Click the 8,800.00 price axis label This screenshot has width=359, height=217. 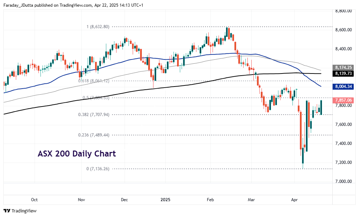tap(344, 11)
